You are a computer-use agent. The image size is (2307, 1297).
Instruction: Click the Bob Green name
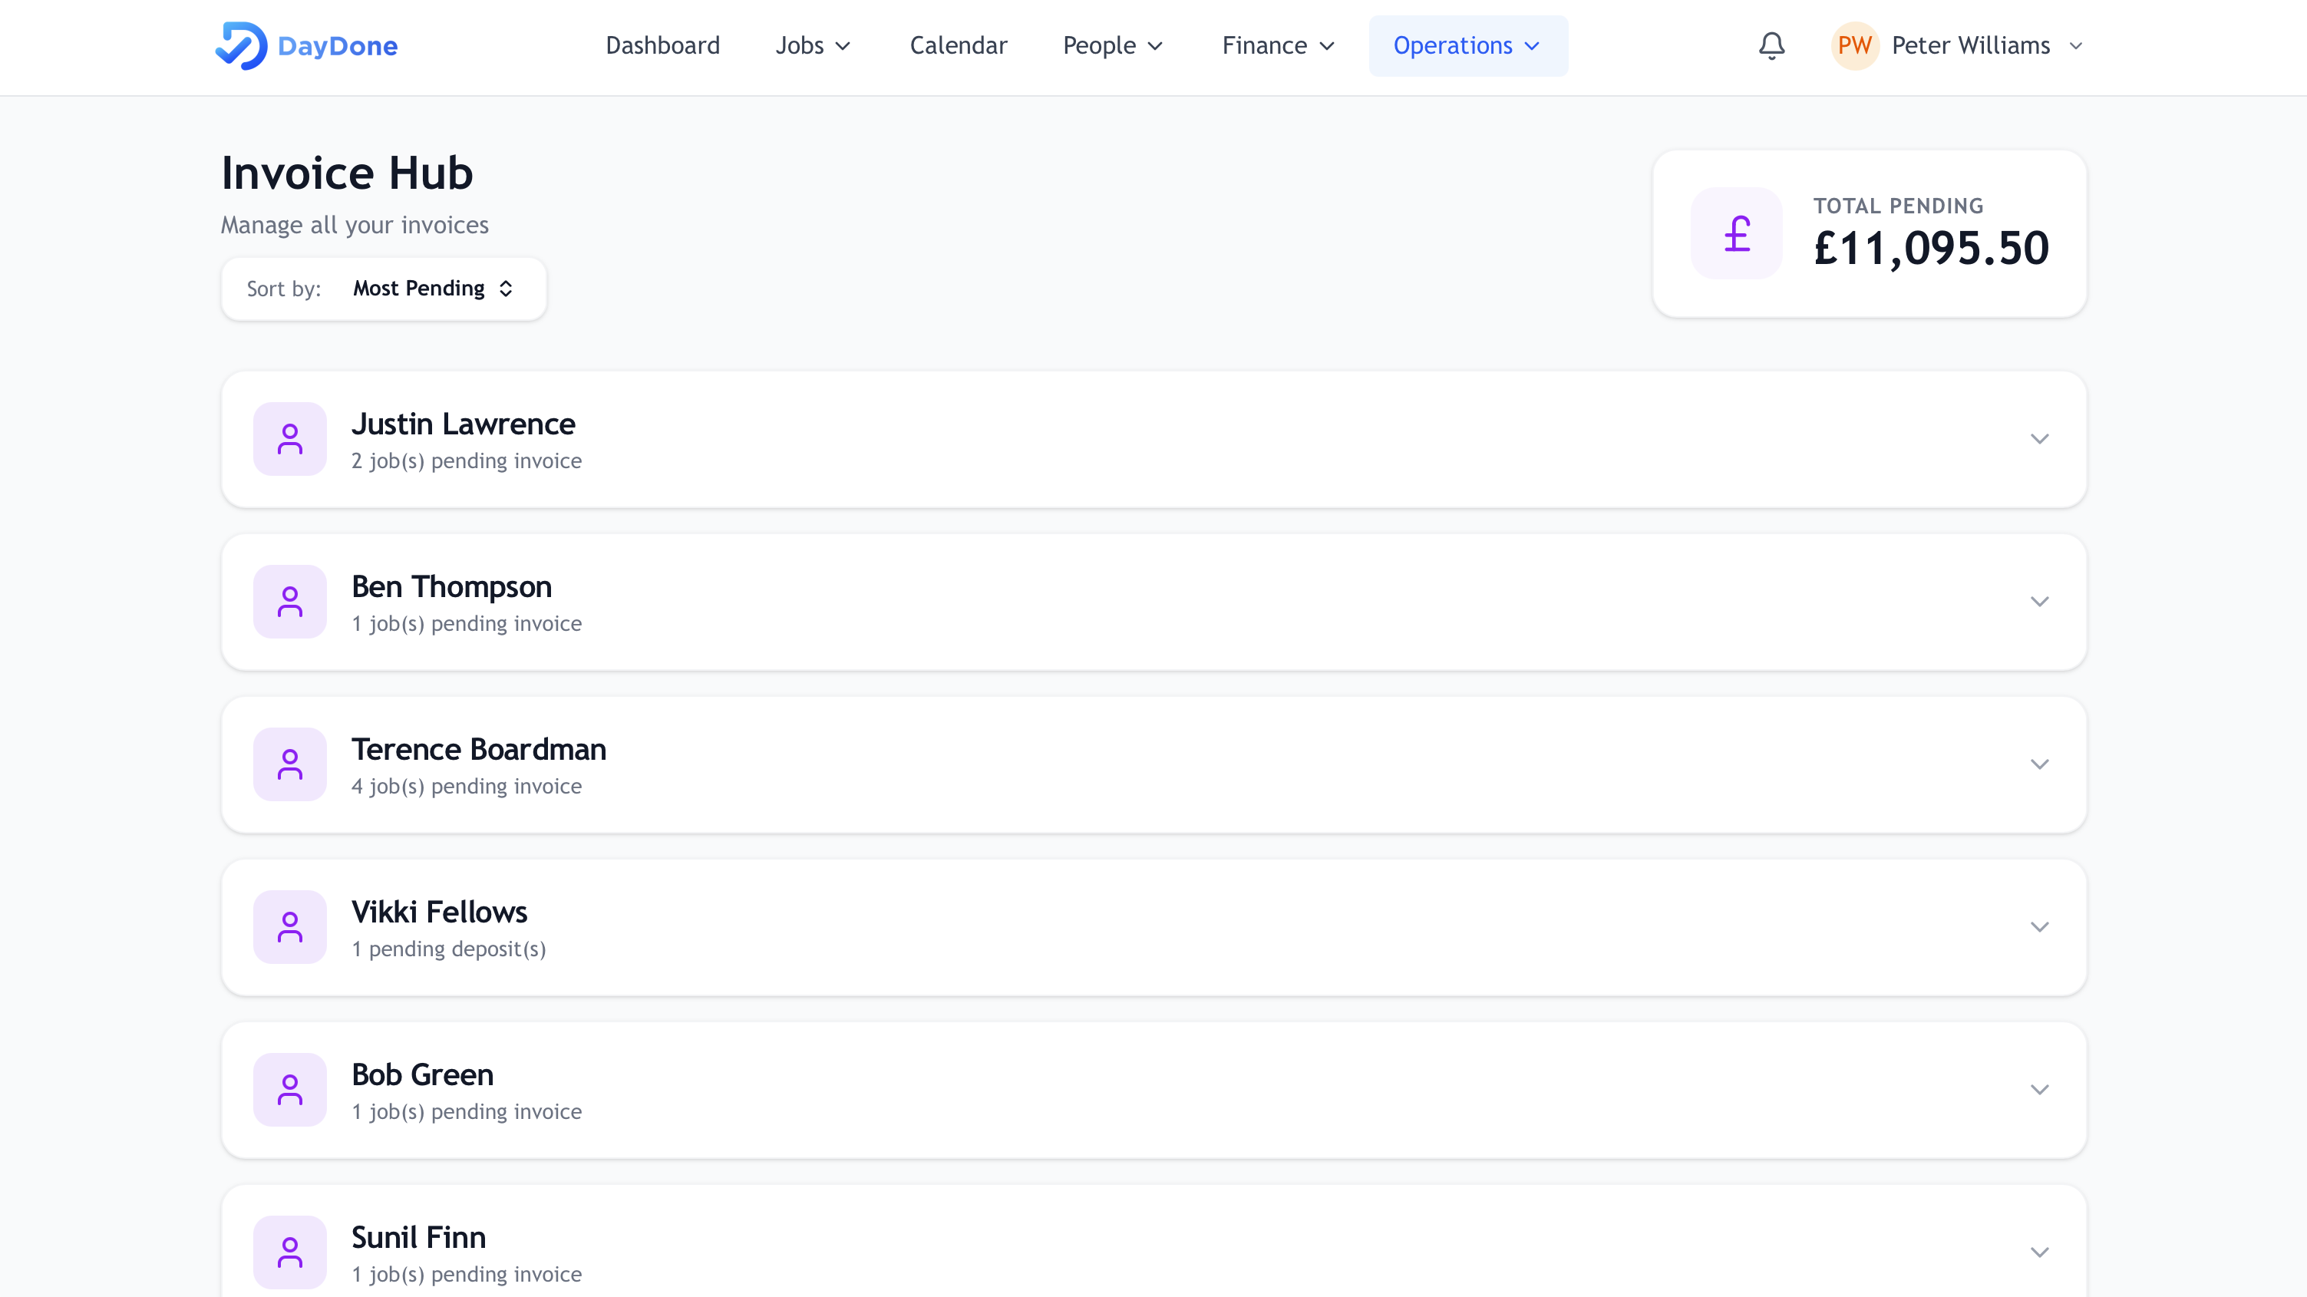coord(422,1075)
